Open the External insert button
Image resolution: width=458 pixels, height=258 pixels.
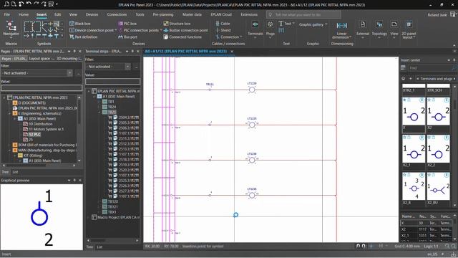[363, 29]
